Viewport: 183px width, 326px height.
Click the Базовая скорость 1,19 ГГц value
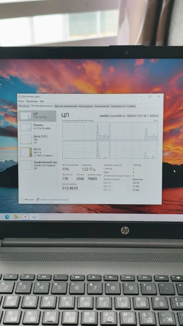point(136,165)
